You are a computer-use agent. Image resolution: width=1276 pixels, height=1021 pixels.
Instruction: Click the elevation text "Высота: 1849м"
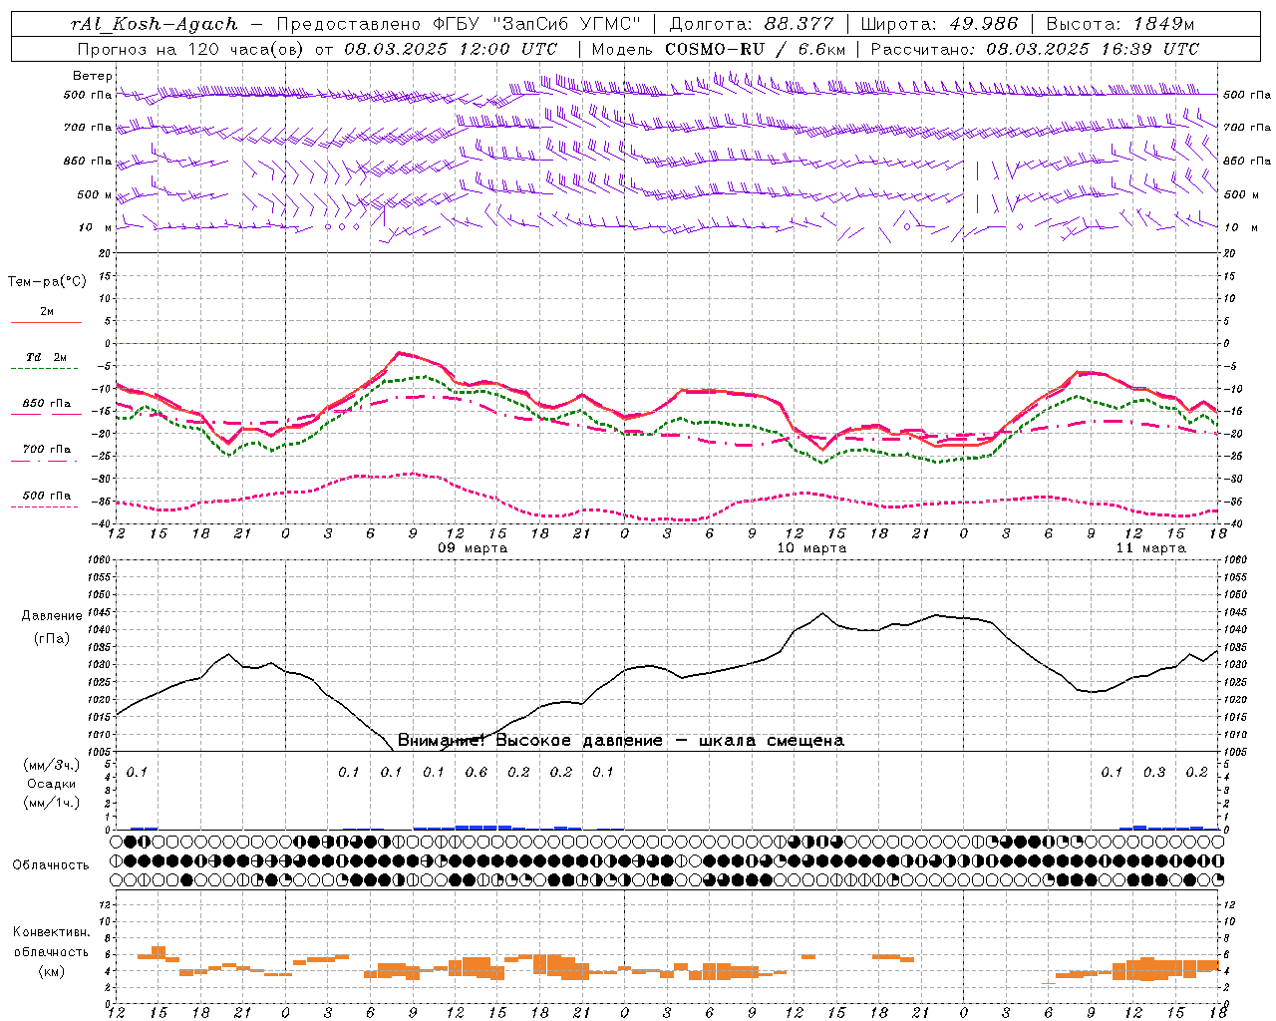pos(1120,24)
